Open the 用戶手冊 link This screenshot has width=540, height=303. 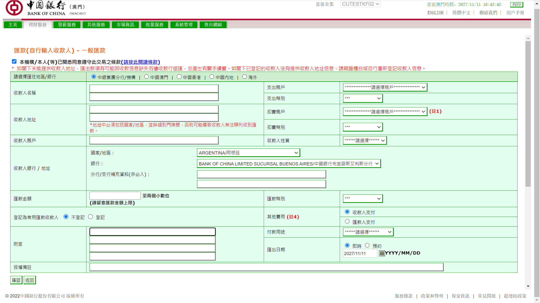pos(515,13)
